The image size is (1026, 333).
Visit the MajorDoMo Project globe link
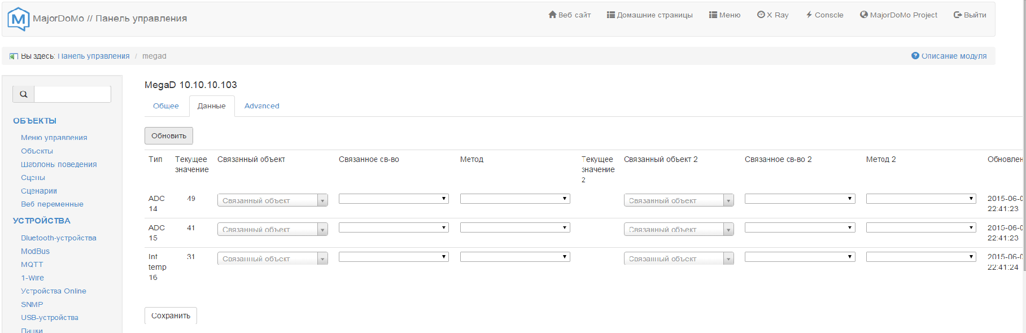[898, 15]
